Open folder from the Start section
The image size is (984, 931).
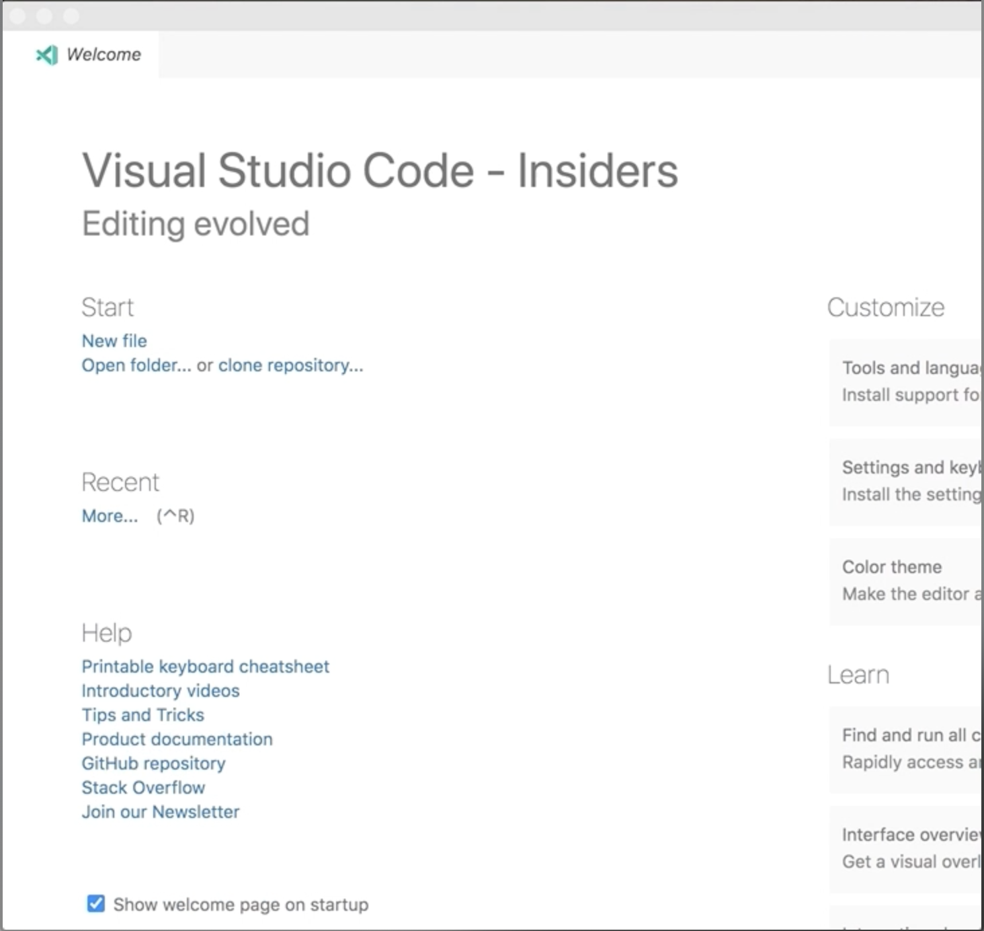(136, 365)
